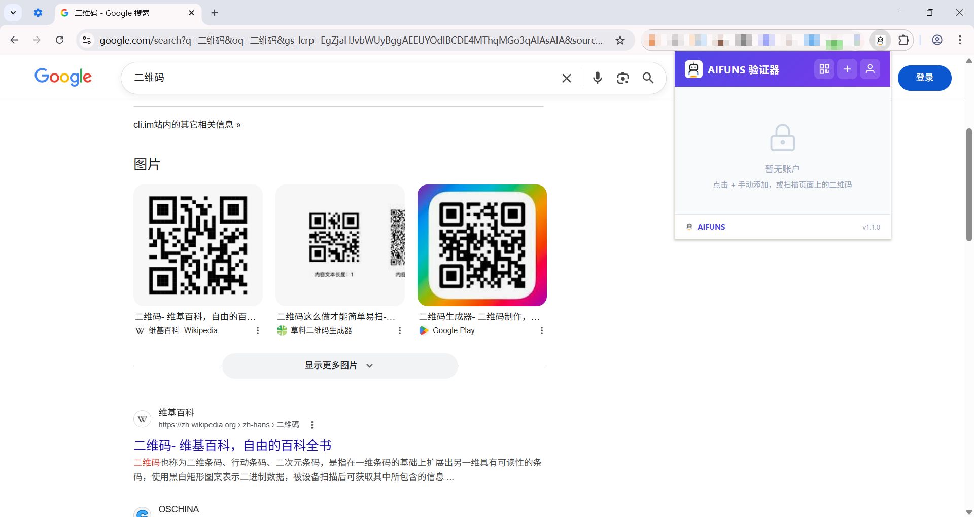Image resolution: width=974 pixels, height=517 pixels.
Task: Open more options beside zh.wikipedia.org URL
Action: coord(312,425)
